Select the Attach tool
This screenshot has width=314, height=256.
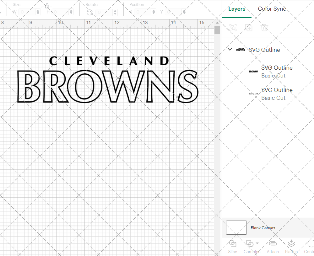click(x=273, y=244)
